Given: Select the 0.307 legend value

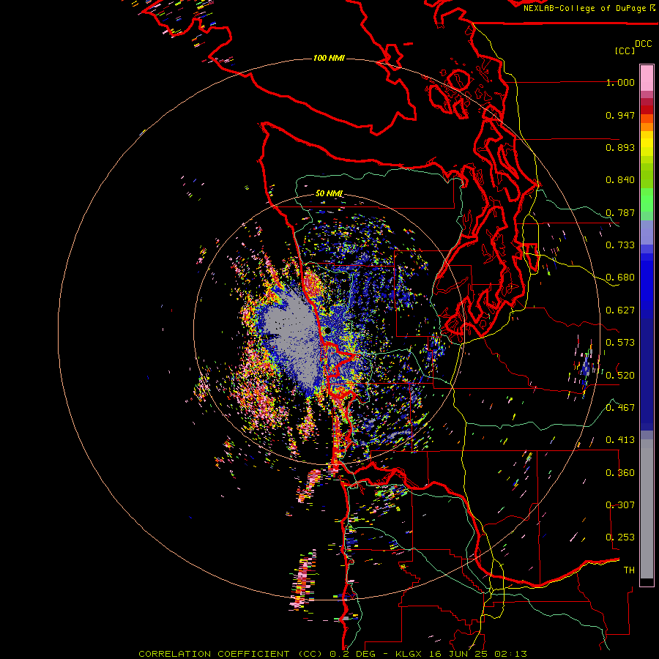Looking at the screenshot, I should pos(620,505).
